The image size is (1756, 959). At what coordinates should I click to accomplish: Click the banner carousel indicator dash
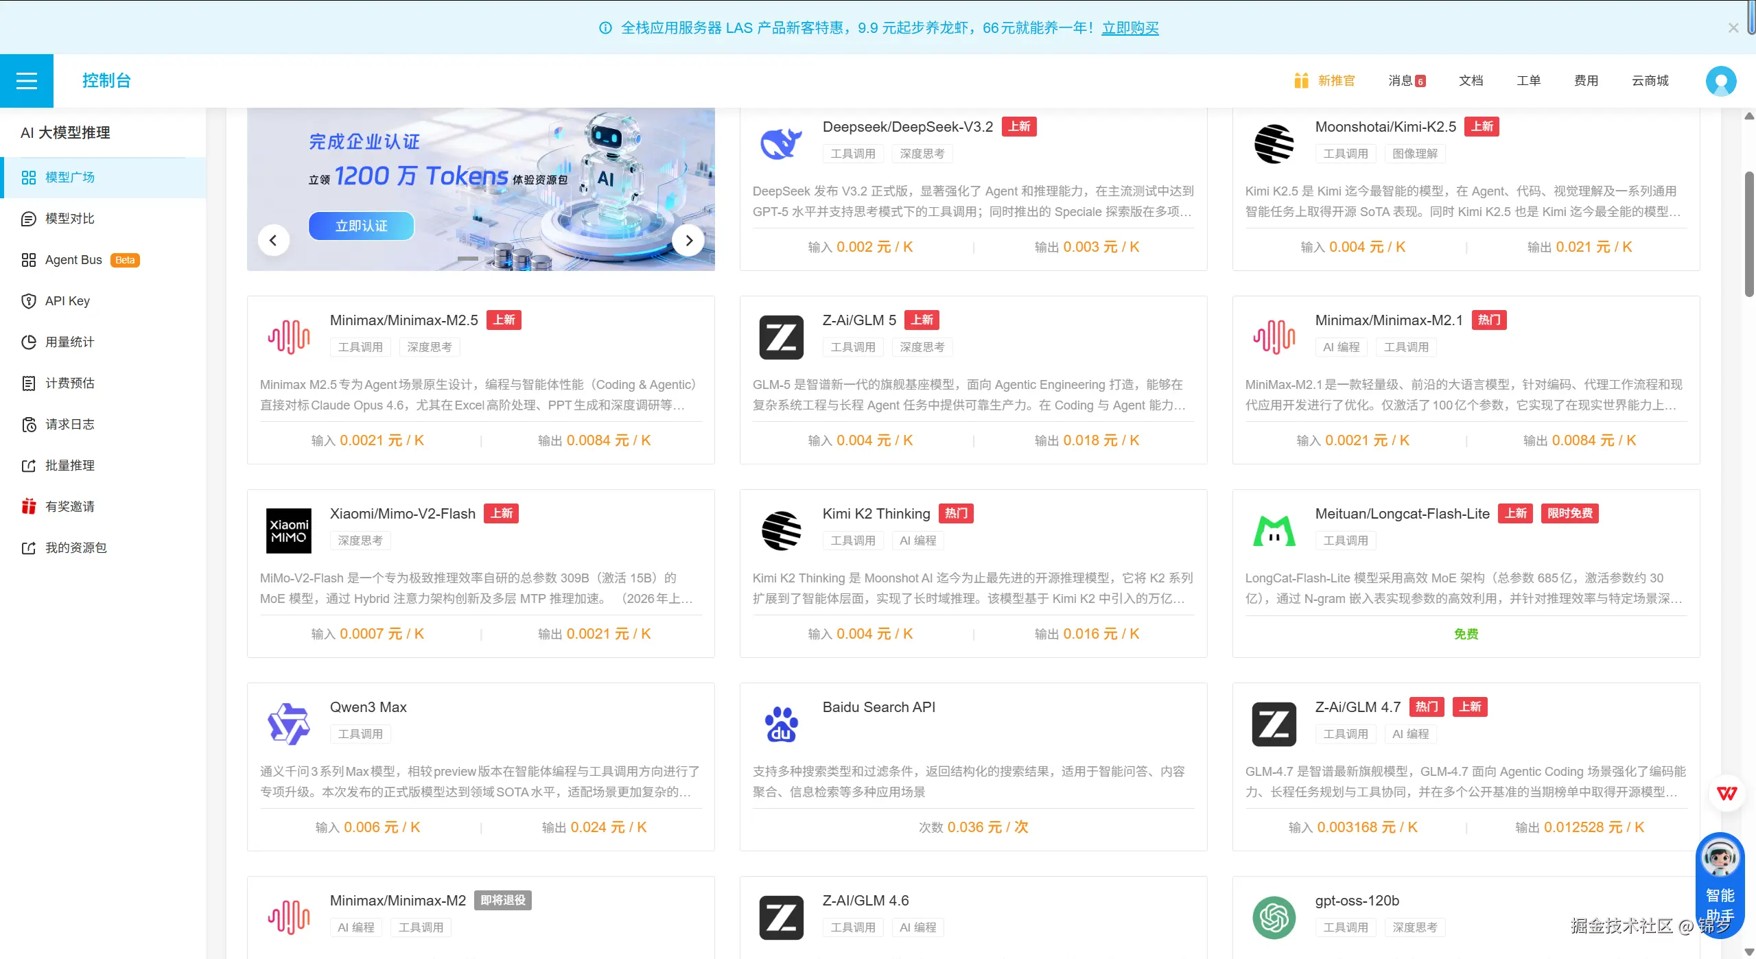(x=468, y=259)
